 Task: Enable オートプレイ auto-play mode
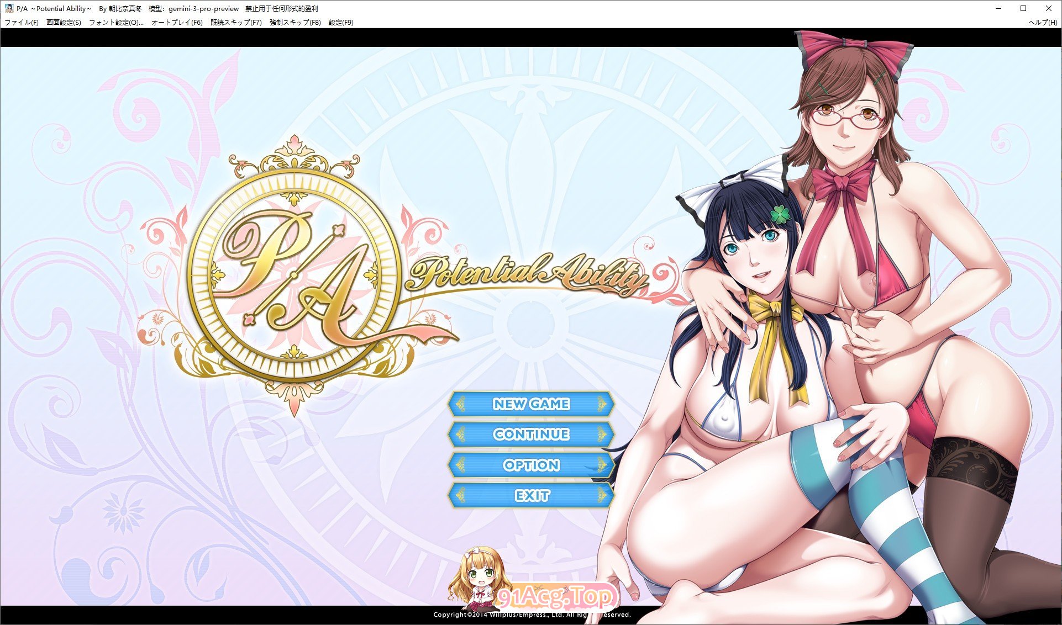(x=176, y=23)
